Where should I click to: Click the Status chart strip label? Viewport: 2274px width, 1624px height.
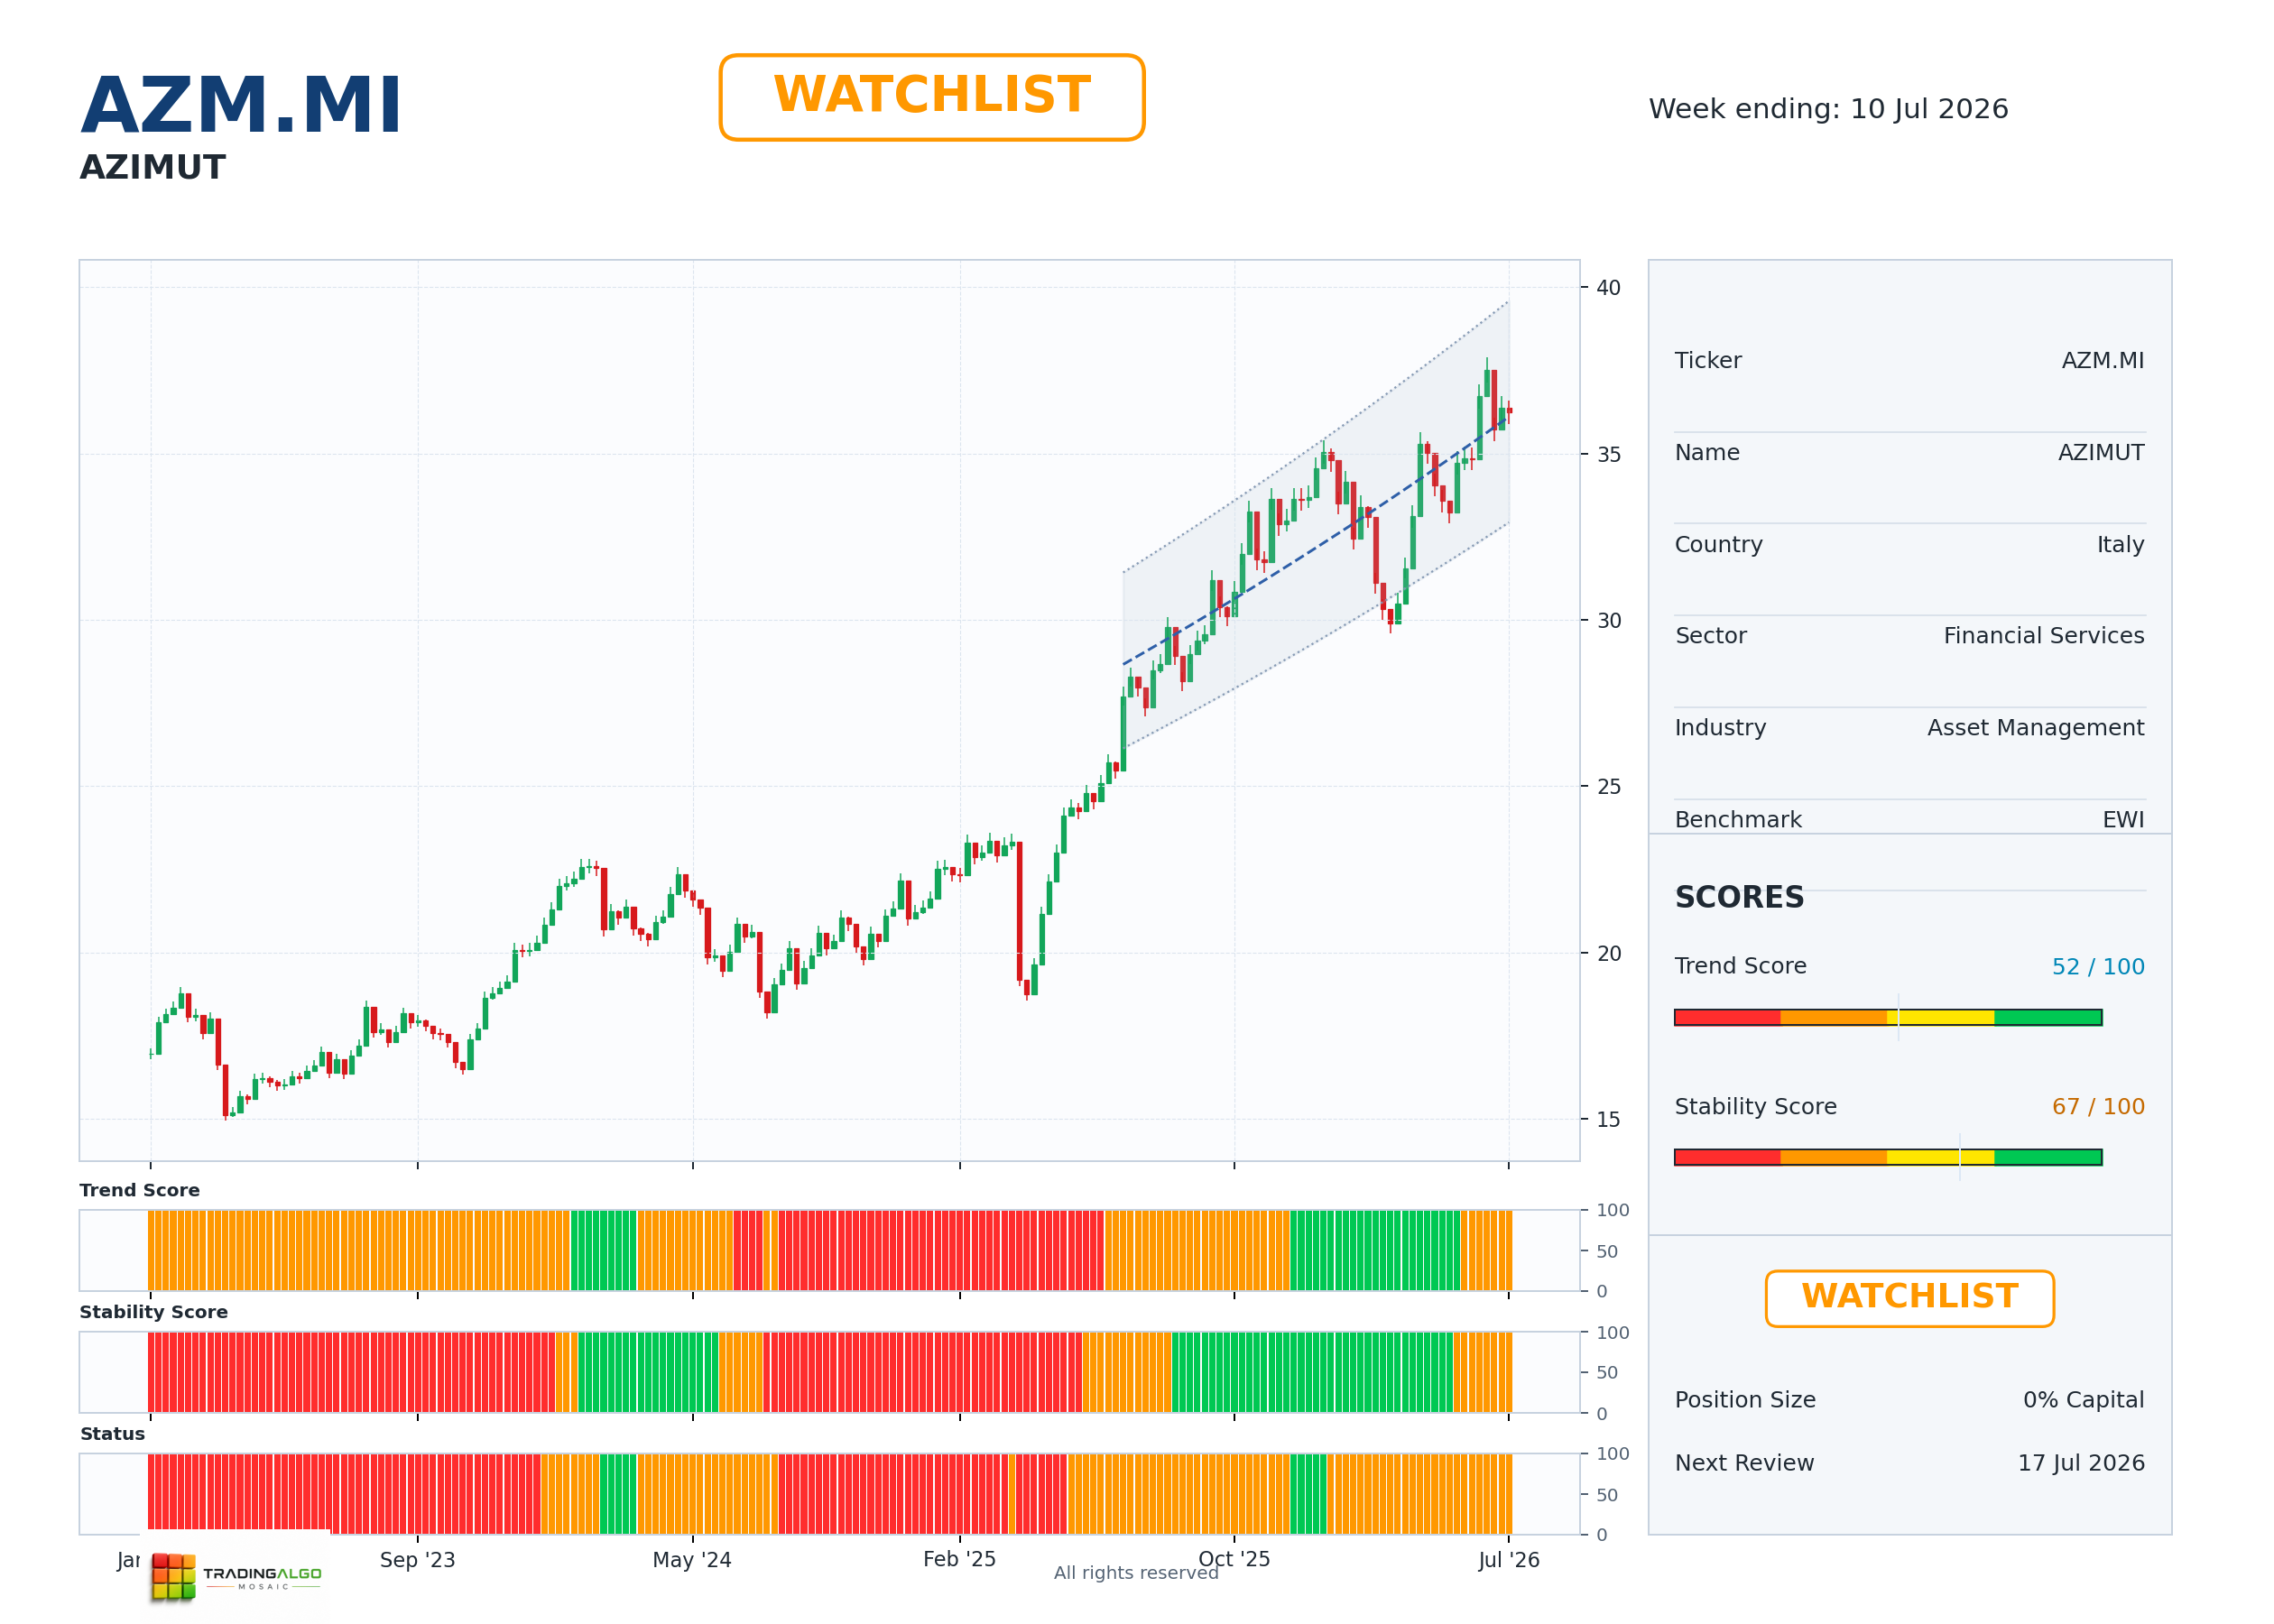[x=112, y=1434]
